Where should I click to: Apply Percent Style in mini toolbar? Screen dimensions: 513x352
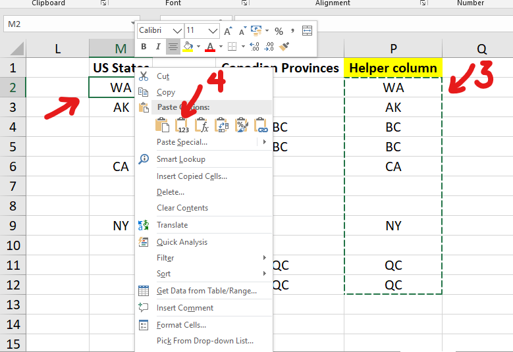[279, 32]
